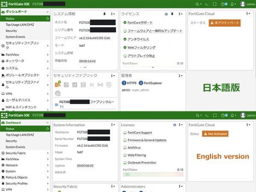The image size is (256, 192).
Task: Click Outbreak Prevention license link
Action: (x=142, y=163)
